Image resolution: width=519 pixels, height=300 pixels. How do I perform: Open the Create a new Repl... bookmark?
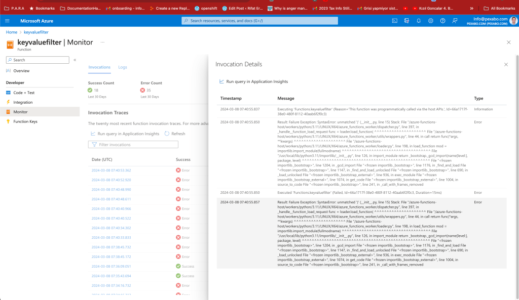click(169, 8)
